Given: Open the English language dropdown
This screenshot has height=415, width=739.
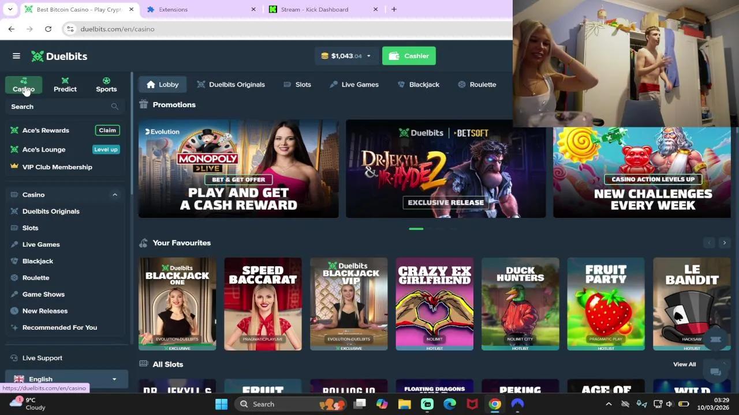Looking at the screenshot, I should tap(65, 379).
